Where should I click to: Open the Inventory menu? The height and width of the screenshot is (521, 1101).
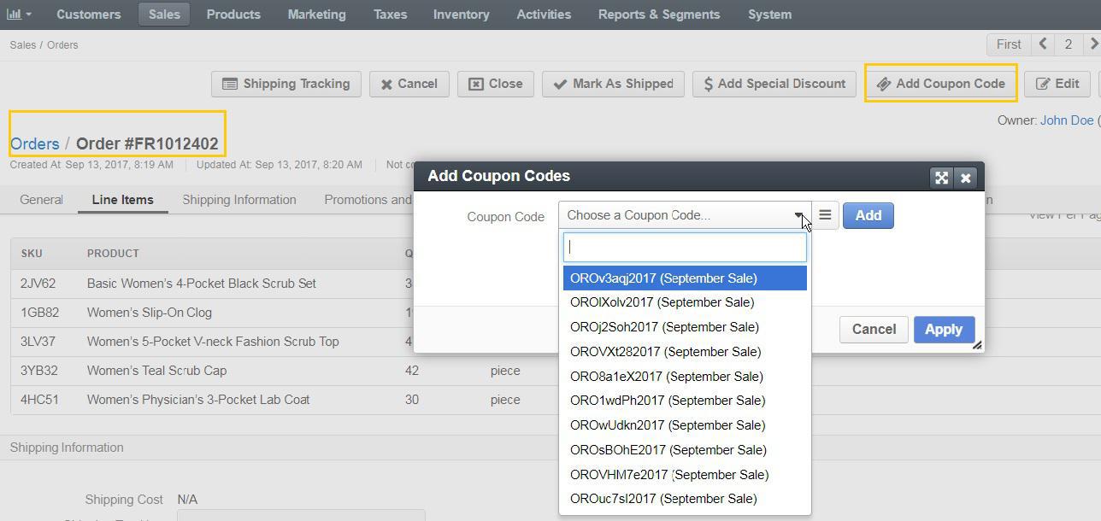462,15
